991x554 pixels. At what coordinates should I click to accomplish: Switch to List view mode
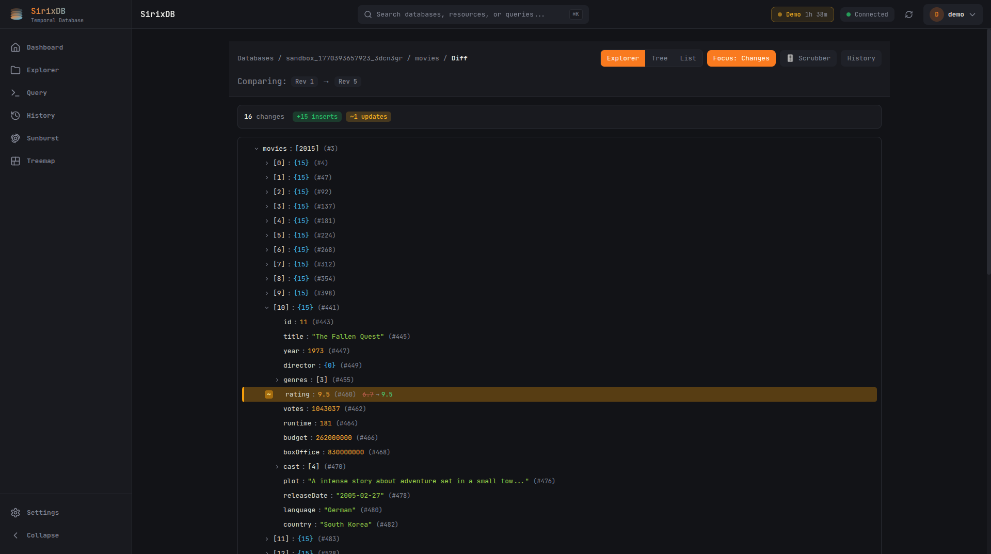tap(688, 58)
